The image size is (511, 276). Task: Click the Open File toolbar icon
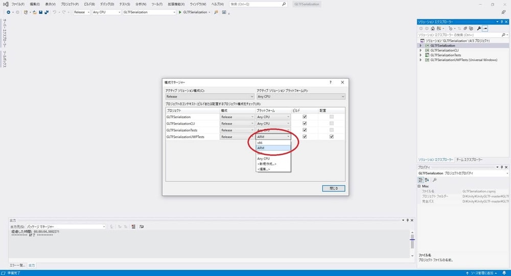35,12
